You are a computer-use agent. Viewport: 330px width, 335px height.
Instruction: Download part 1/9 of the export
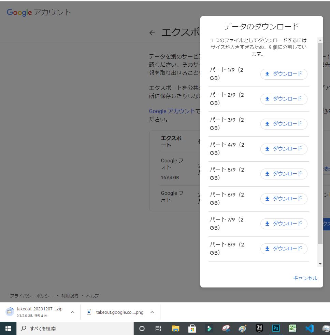click(x=284, y=74)
